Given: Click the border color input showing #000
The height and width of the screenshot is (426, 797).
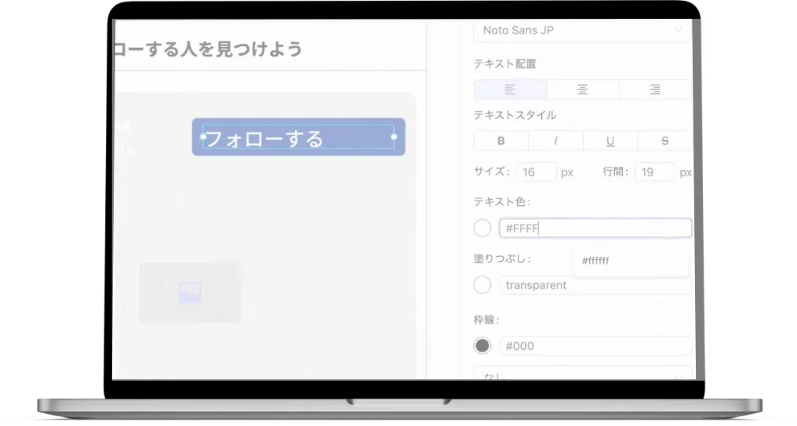Looking at the screenshot, I should pyautogui.click(x=595, y=346).
